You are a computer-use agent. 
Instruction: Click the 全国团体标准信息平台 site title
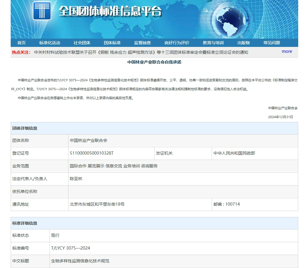click(x=110, y=11)
